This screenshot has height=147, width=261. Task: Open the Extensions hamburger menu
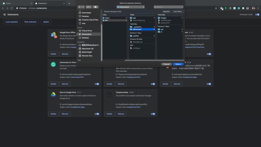(x=5, y=14)
